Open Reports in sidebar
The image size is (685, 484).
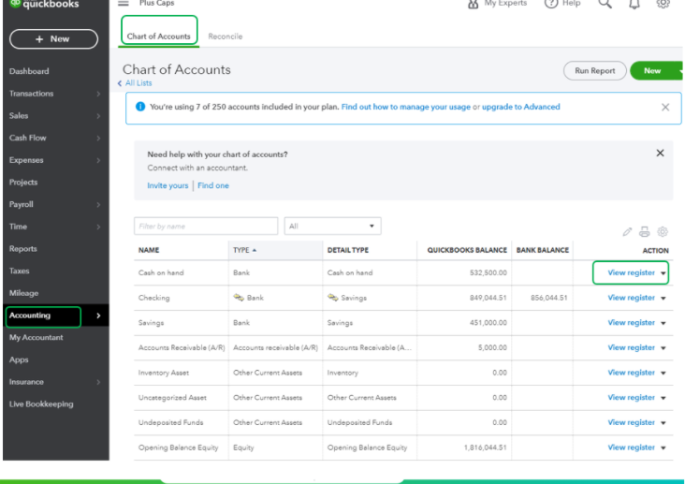pyautogui.click(x=22, y=249)
